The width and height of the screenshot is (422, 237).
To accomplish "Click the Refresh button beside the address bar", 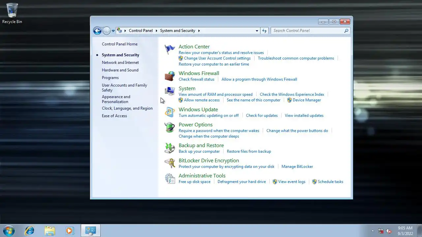I will pyautogui.click(x=264, y=31).
